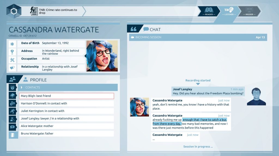Open the Insider tab
The width and height of the screenshot is (279, 156).
pyautogui.click(x=249, y=11)
